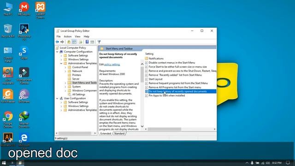Collapse Computer Configuration tree node
The width and height of the screenshot is (295, 166).
[x=57, y=52]
